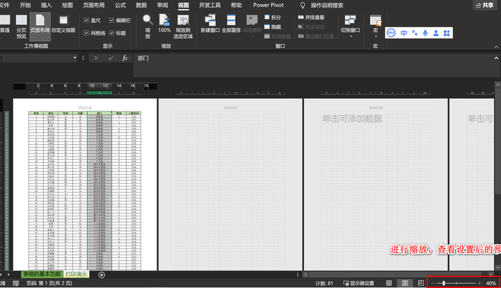Click the Share (共享) button
The height and width of the screenshot is (288, 501).
tap(484, 5)
